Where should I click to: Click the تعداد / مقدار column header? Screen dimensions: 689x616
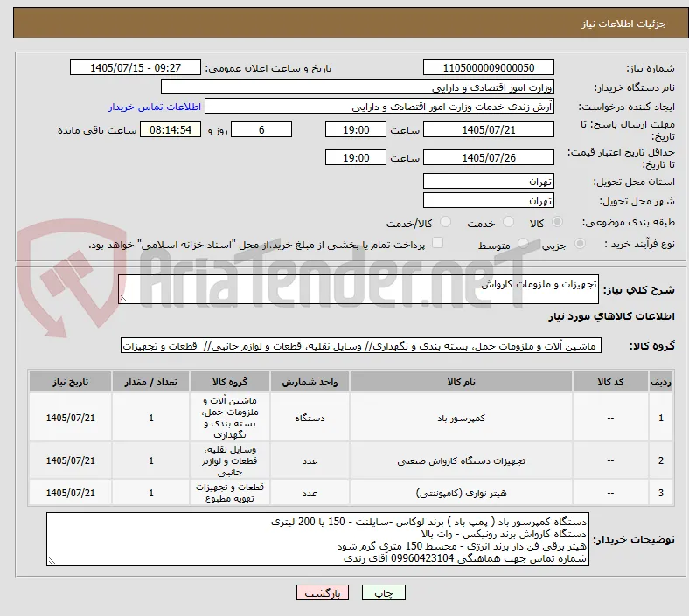pyautogui.click(x=150, y=382)
